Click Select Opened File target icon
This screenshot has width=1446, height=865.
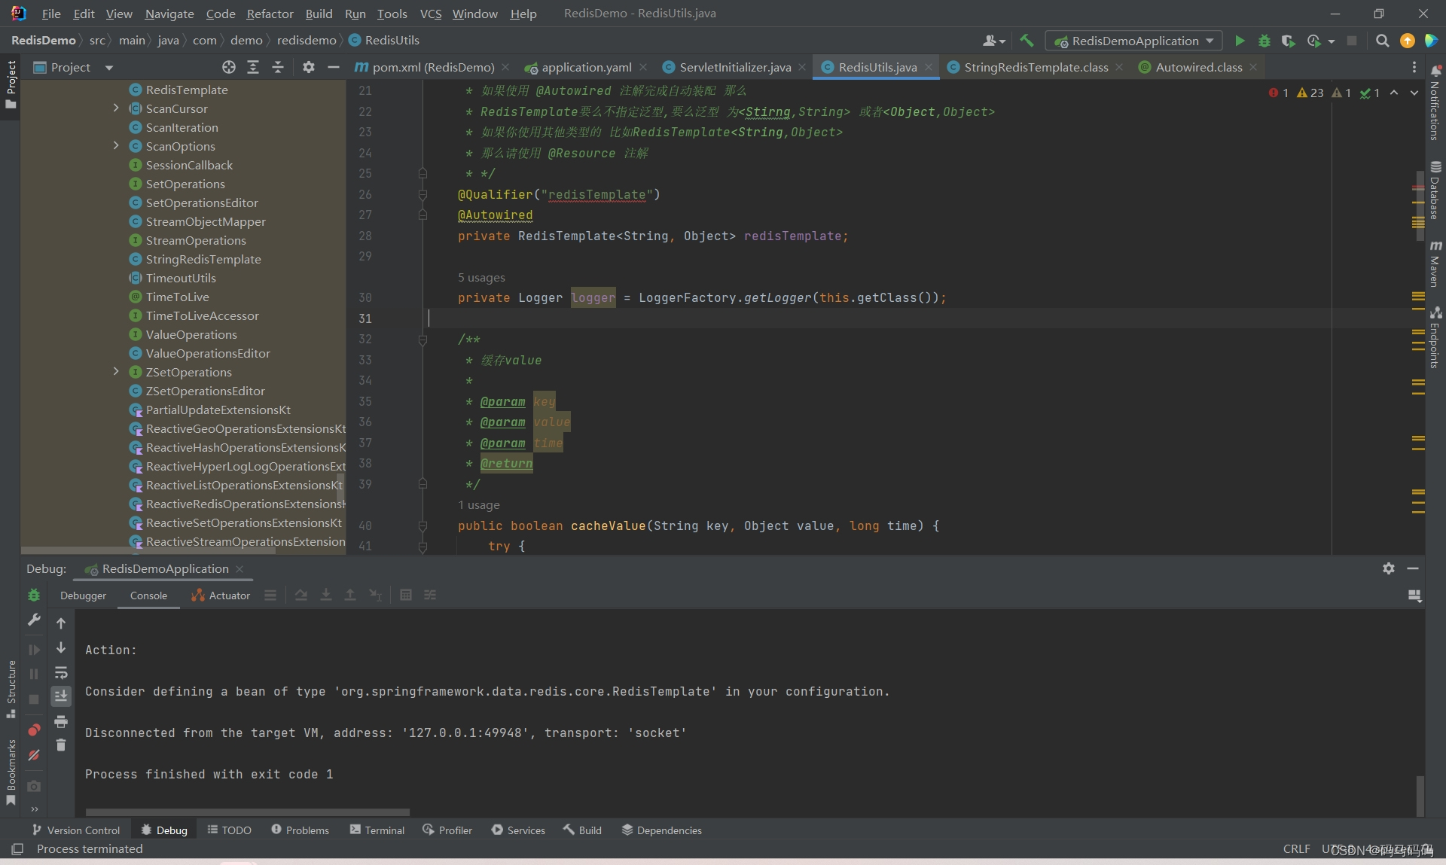point(229,67)
